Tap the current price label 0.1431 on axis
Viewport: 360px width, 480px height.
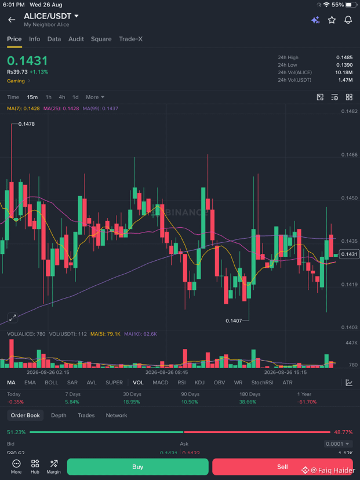click(x=349, y=254)
